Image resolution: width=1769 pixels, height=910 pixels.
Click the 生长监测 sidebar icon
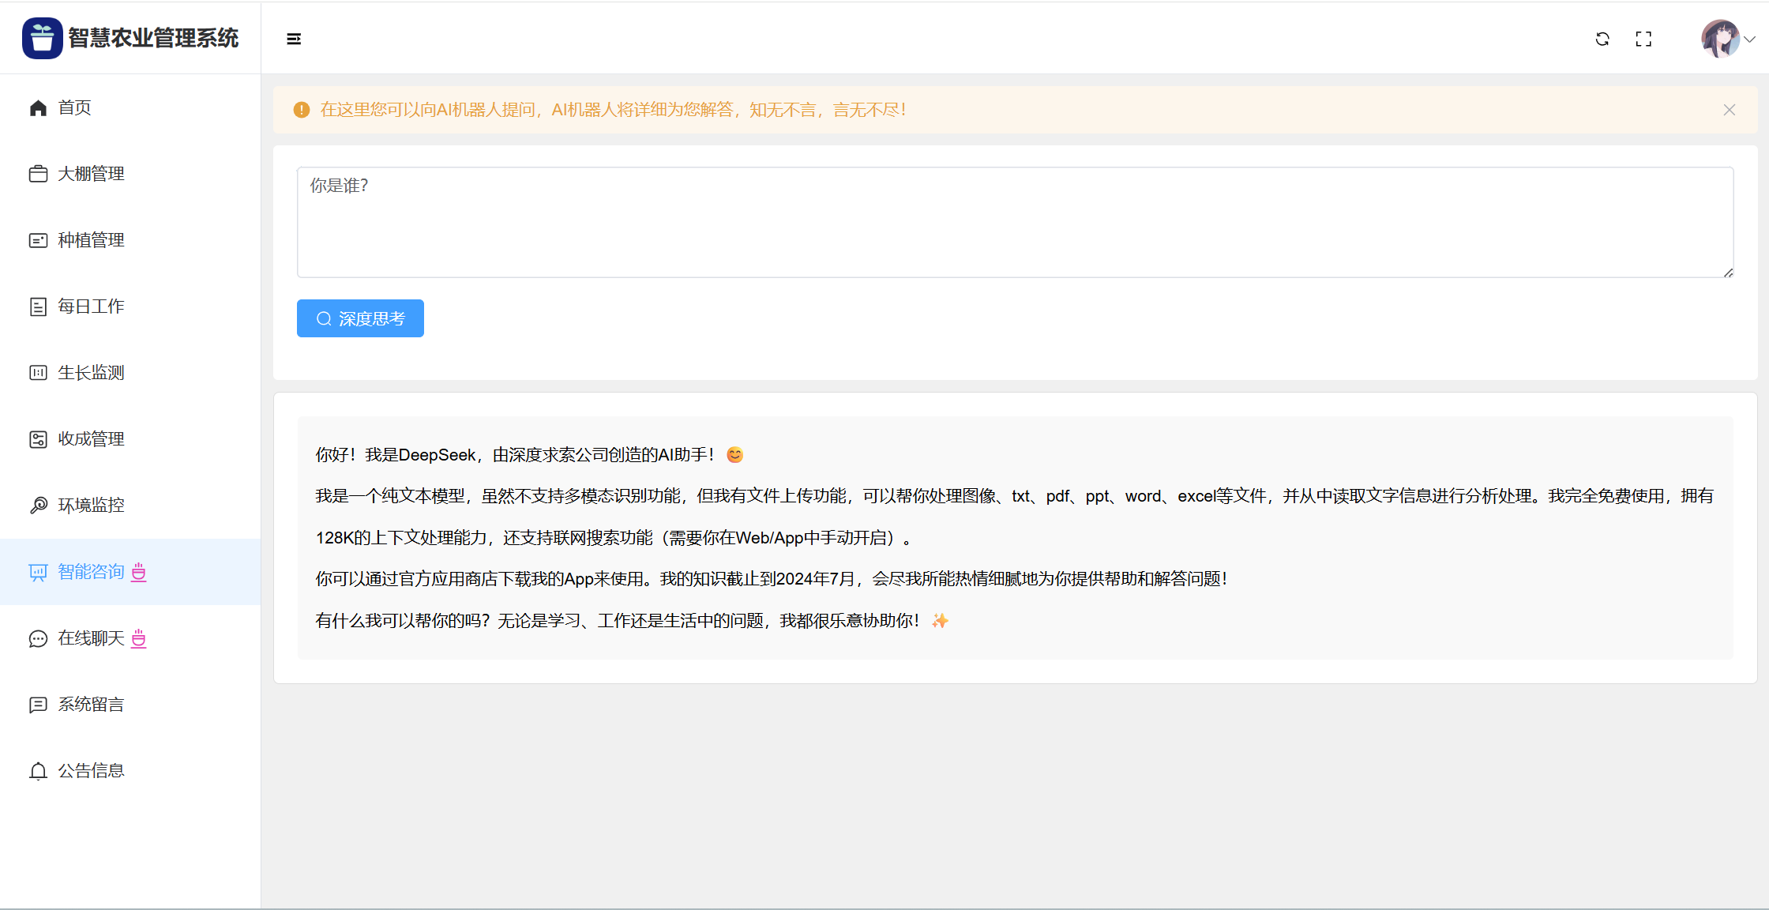coord(38,373)
